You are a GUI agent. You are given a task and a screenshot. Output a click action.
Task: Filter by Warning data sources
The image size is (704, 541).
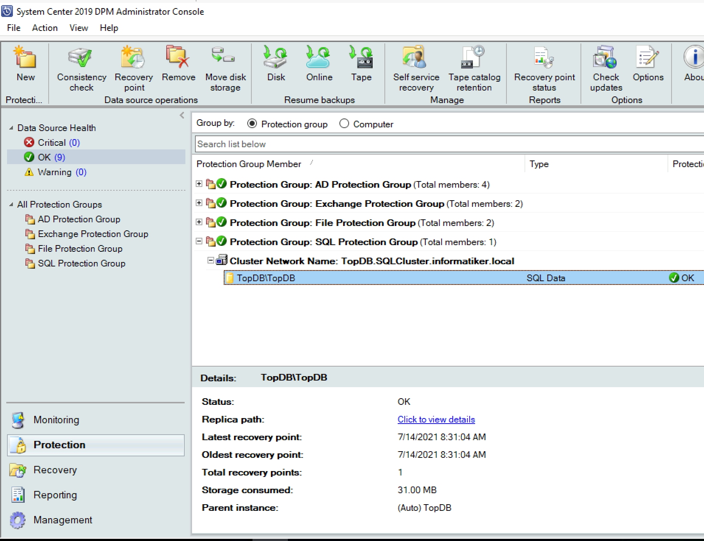55,172
